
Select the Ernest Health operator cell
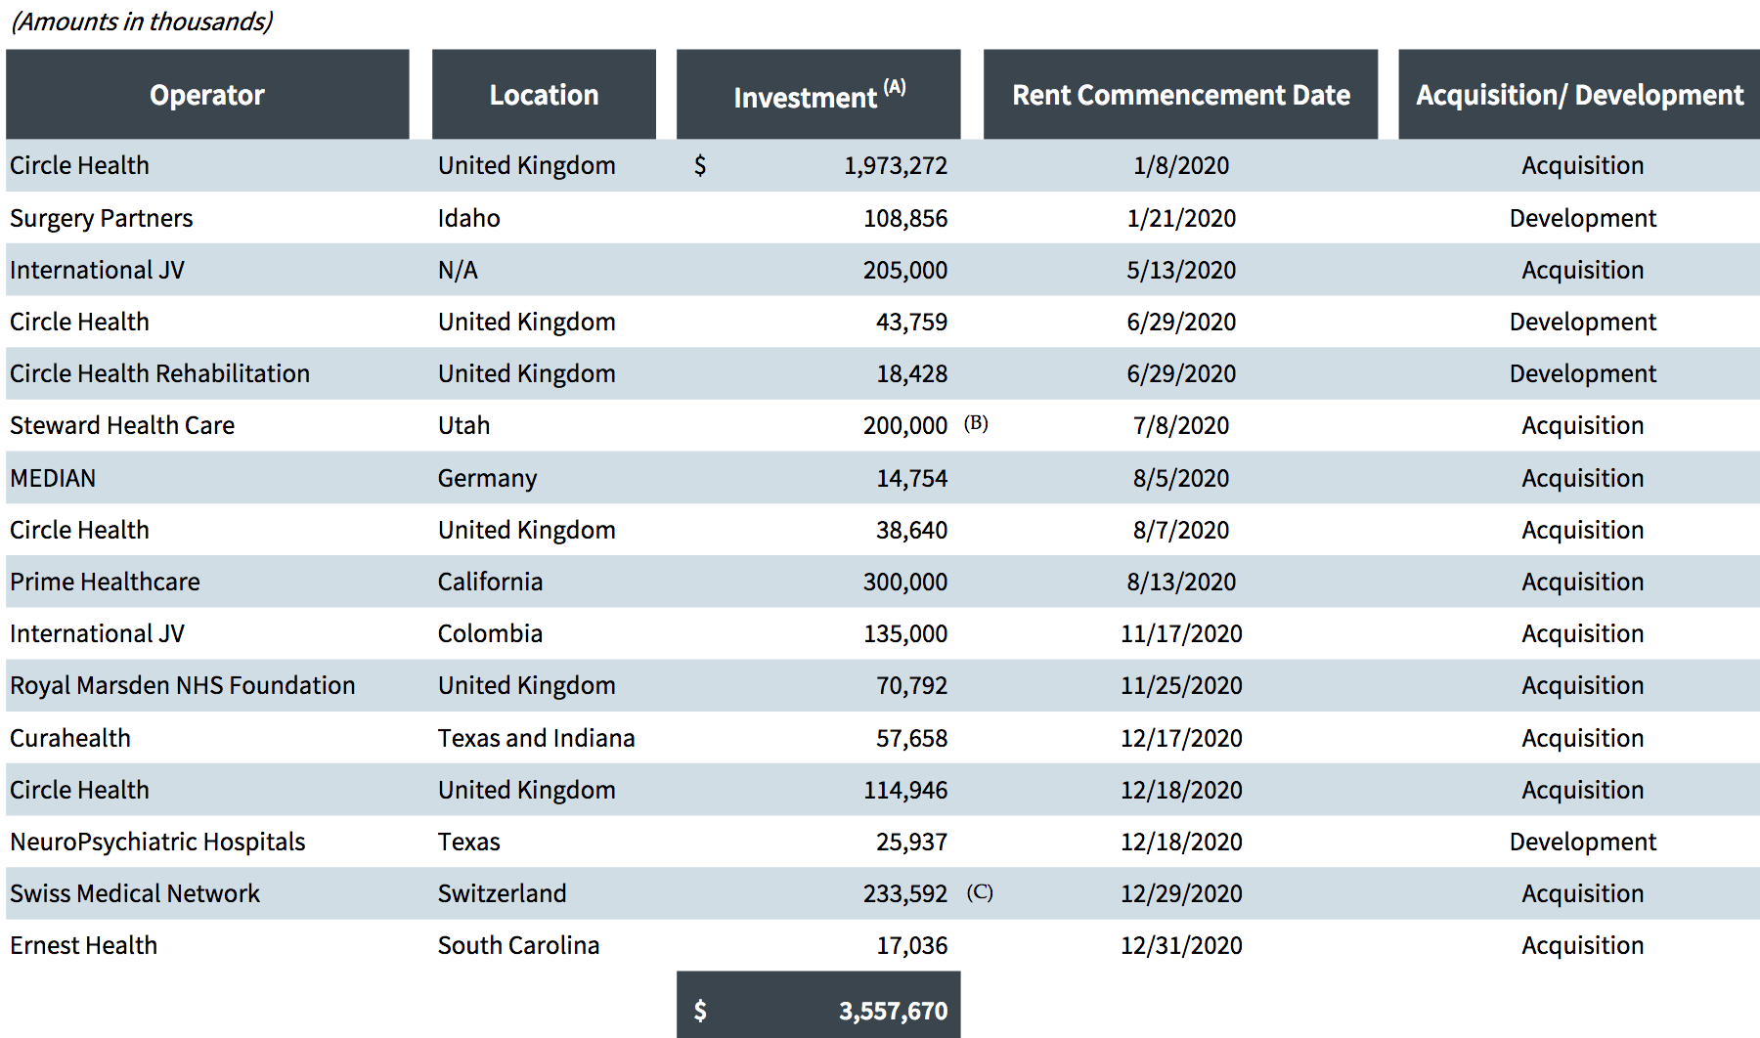pos(84,945)
